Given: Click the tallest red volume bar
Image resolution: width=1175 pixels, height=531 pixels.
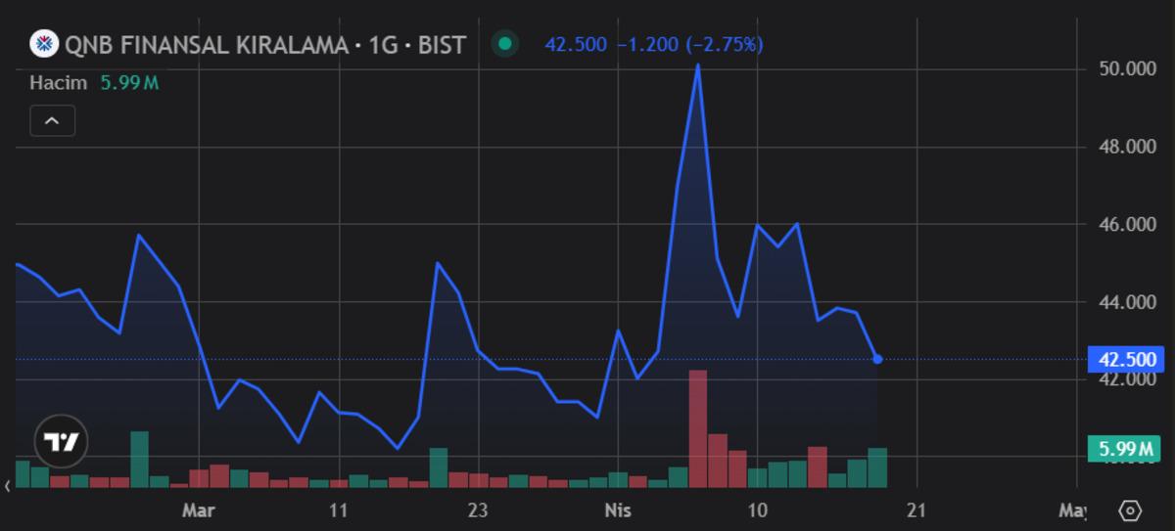Looking at the screenshot, I should (697, 427).
